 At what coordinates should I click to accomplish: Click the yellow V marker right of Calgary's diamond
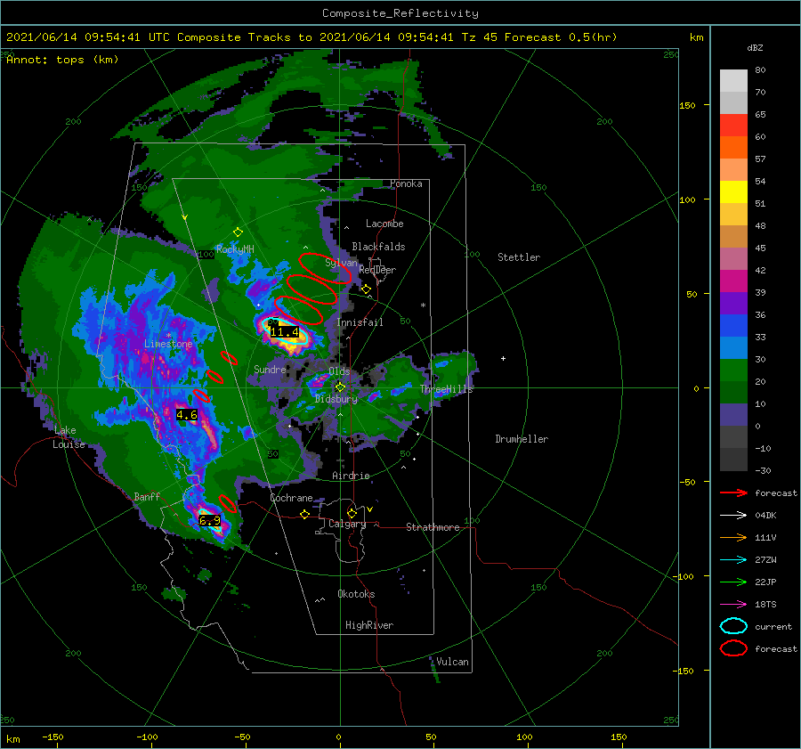pos(370,509)
